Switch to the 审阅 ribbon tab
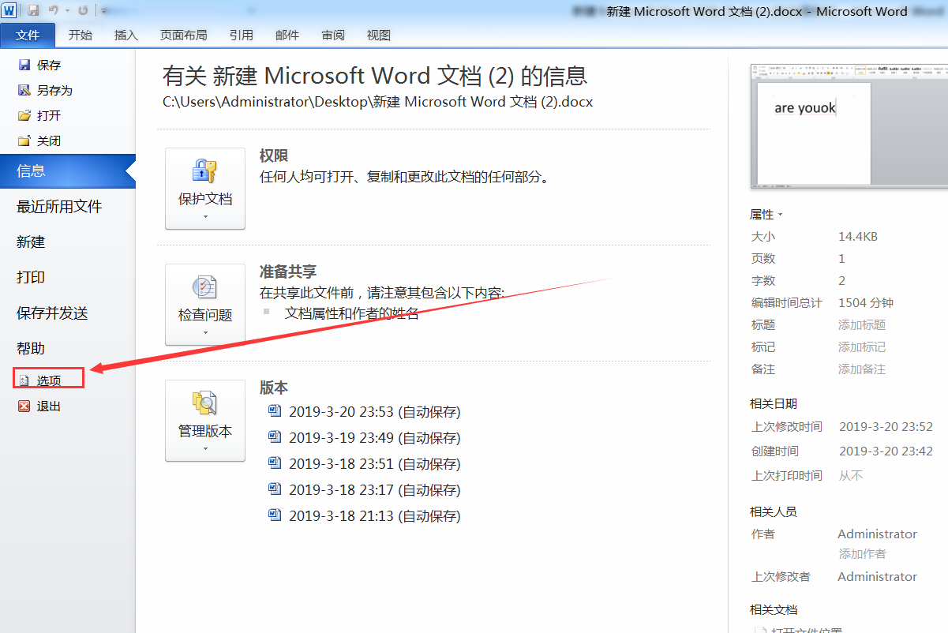 tap(332, 35)
